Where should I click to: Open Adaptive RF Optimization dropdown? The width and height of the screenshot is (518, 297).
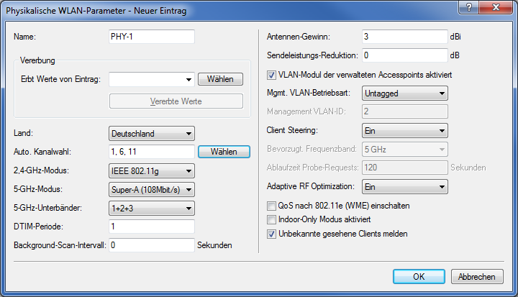pyautogui.click(x=404, y=187)
